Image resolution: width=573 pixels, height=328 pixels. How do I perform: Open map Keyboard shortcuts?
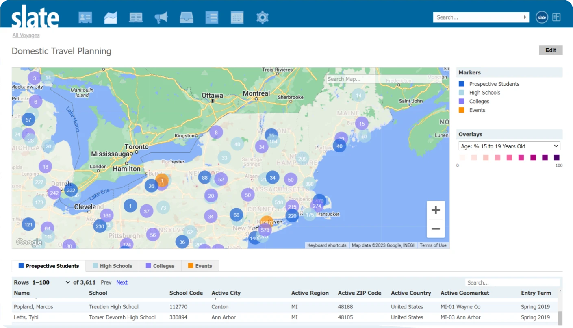pyautogui.click(x=327, y=245)
